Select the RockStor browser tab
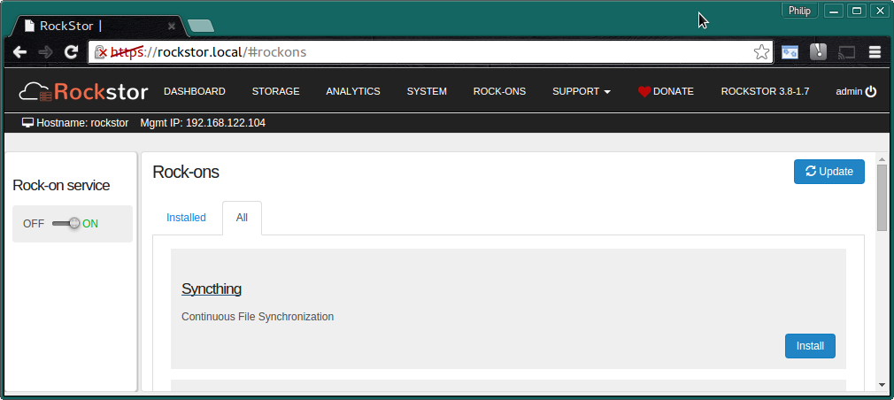Viewport: 894px width, 400px height. pos(98,27)
